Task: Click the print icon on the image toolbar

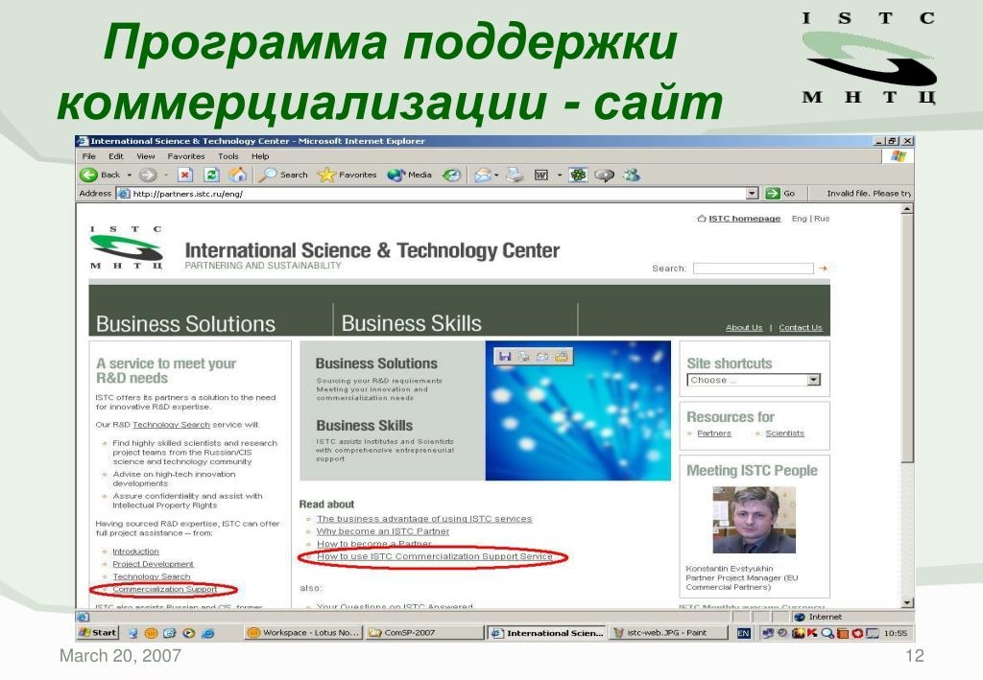Action: point(523,356)
